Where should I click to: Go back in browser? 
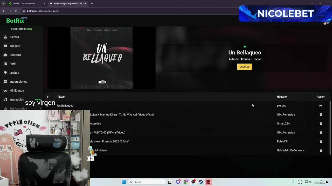[4, 11]
